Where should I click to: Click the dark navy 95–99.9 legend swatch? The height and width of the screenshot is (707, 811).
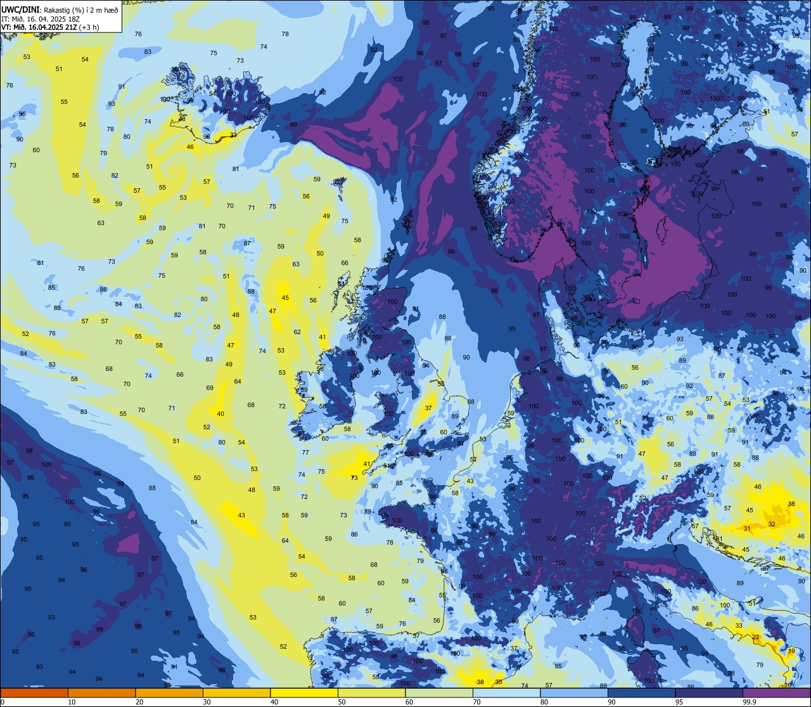[x=709, y=692]
